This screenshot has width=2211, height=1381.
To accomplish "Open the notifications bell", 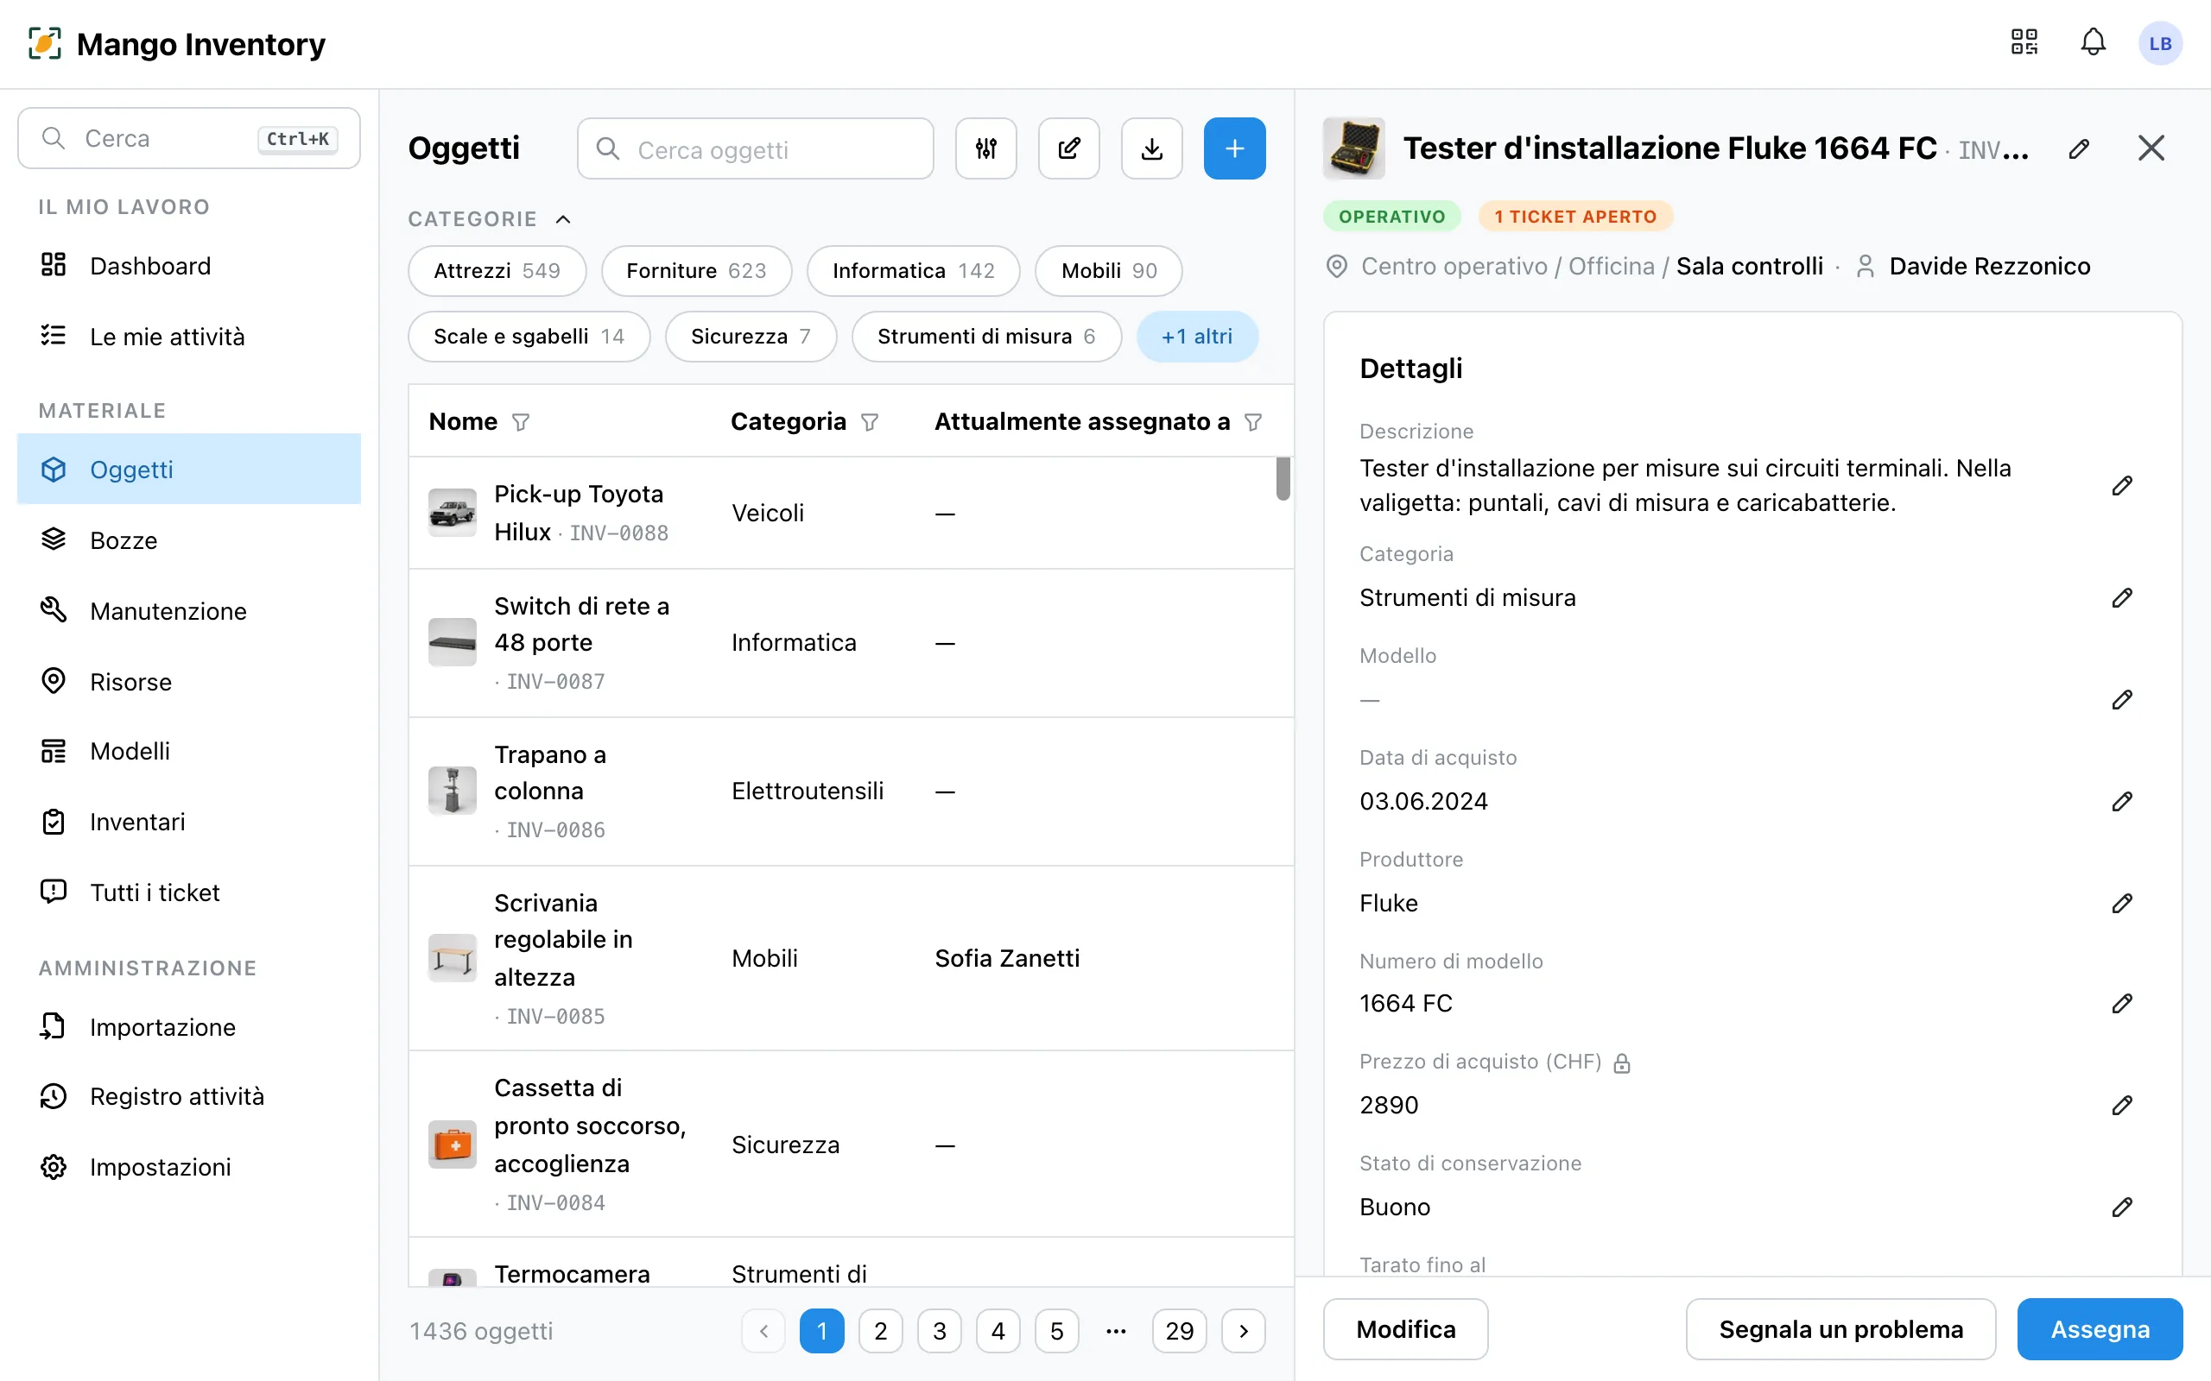I will pos(2094,43).
